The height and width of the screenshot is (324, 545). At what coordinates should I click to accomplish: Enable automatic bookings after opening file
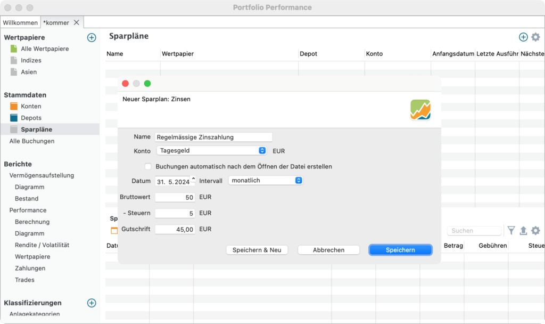click(148, 166)
